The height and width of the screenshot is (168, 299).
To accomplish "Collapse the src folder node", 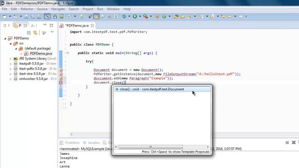I will [x=11, y=43].
